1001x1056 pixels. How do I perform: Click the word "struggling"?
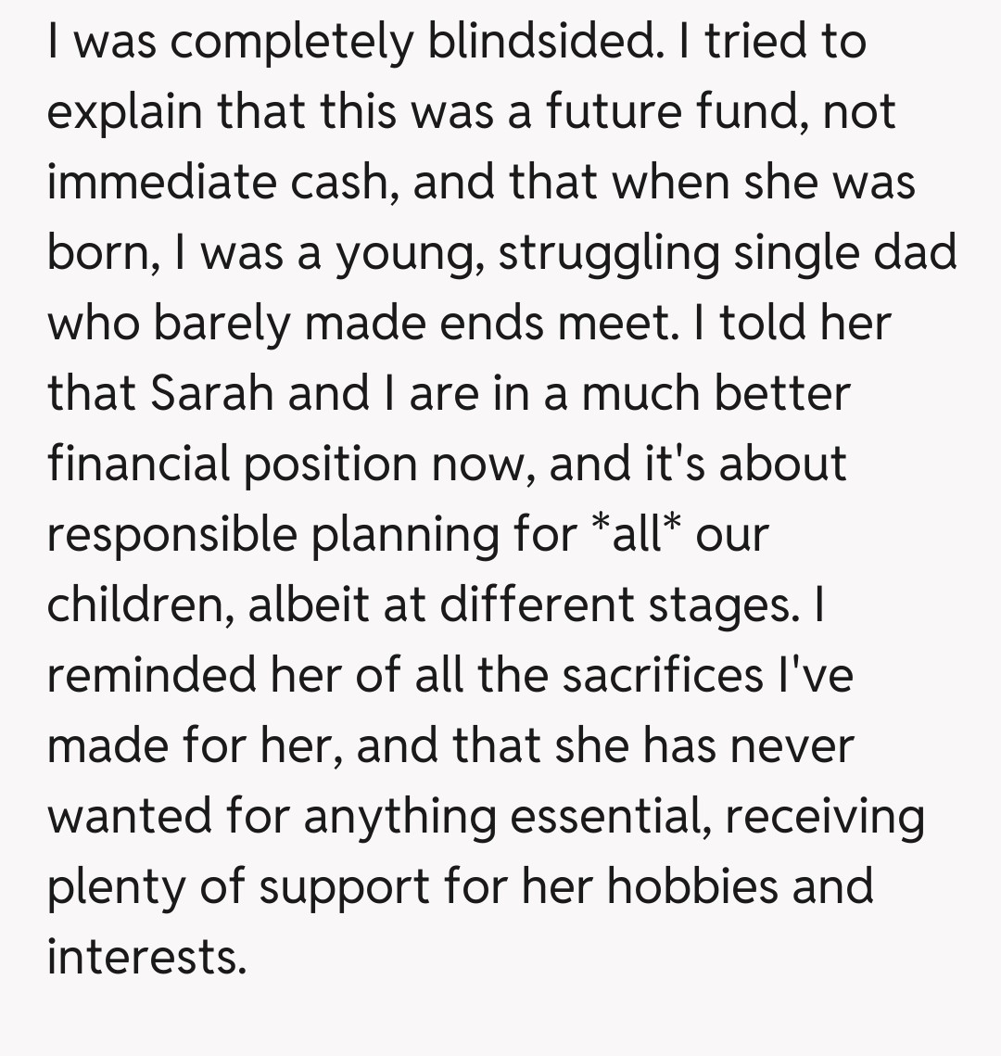tap(608, 253)
